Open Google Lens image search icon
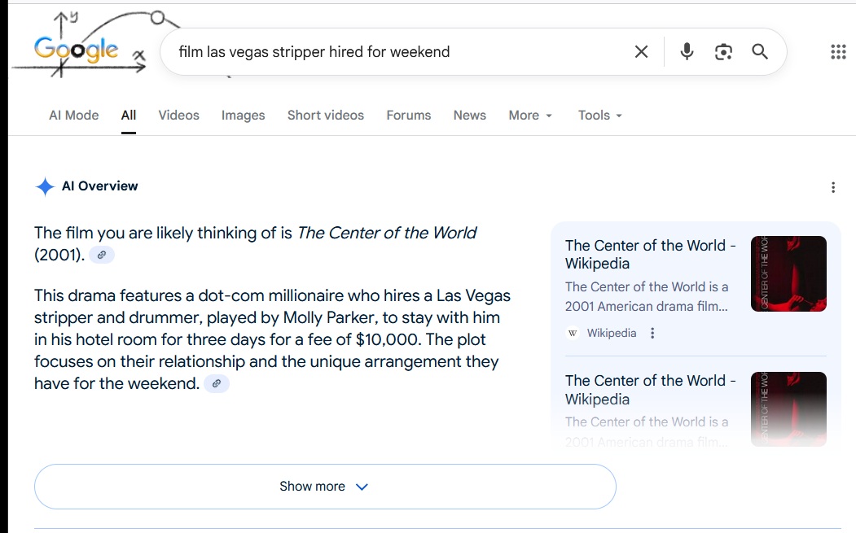The width and height of the screenshot is (856, 533). pyautogui.click(x=723, y=52)
